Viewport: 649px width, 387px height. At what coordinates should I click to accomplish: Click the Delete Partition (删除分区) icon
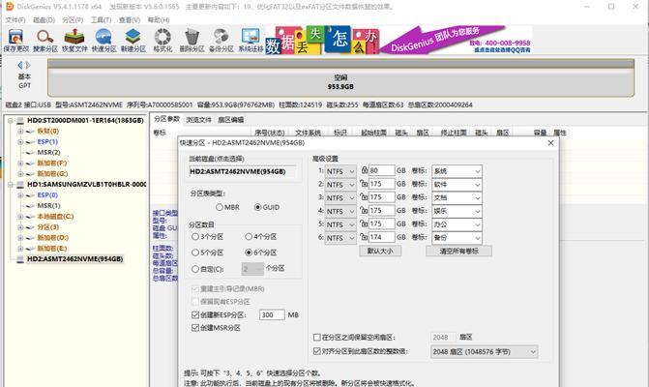pos(192,40)
